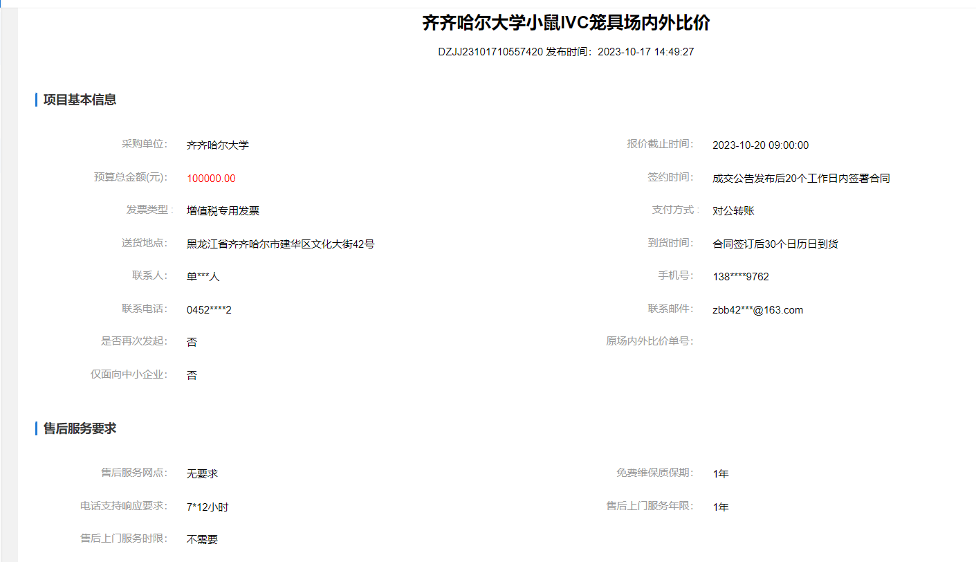Viewport: 976px width, 562px height.
Task: Click the mobile number 138****9762
Action: (740, 277)
